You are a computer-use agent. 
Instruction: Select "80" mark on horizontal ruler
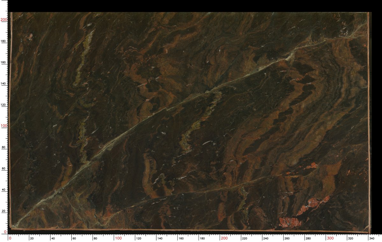95,238
